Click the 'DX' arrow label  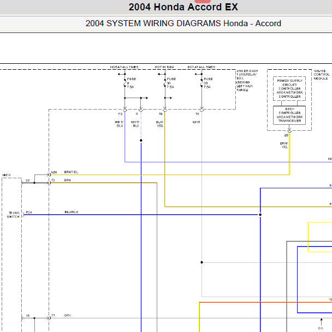point(321,328)
